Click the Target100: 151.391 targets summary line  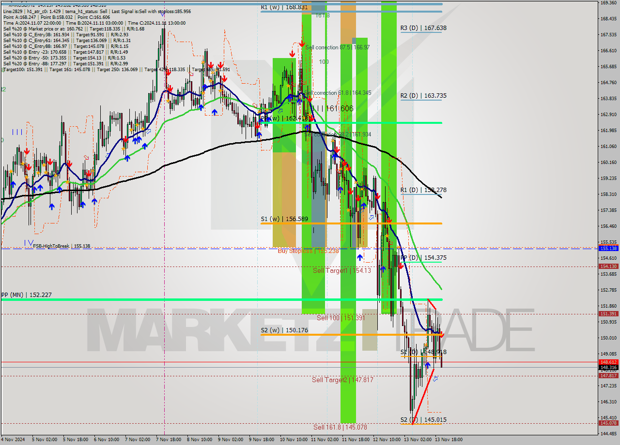click(116, 70)
